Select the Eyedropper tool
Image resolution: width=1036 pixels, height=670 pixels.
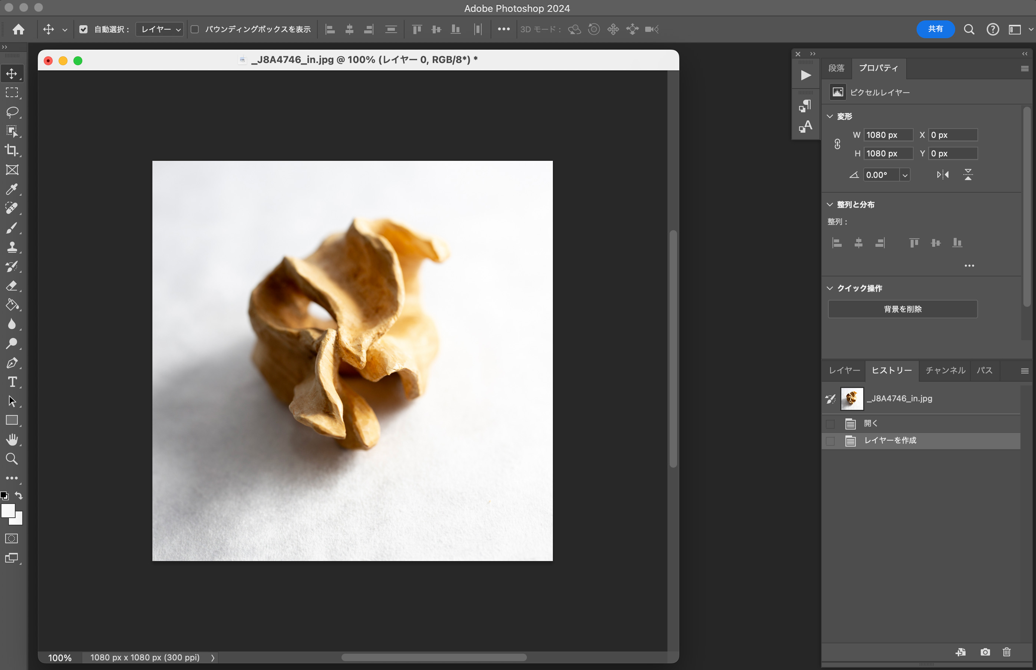pos(12,189)
